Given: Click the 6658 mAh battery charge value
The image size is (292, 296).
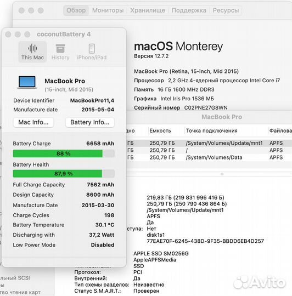Looking at the screenshot, I should pyautogui.click(x=100, y=144).
